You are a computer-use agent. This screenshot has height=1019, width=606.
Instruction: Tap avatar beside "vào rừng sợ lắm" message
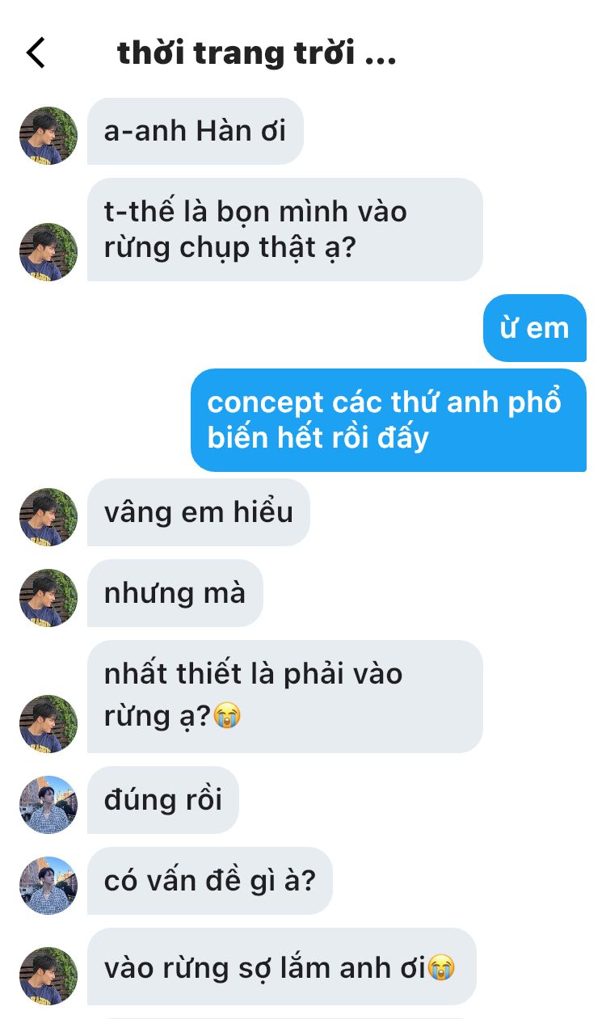point(48,976)
